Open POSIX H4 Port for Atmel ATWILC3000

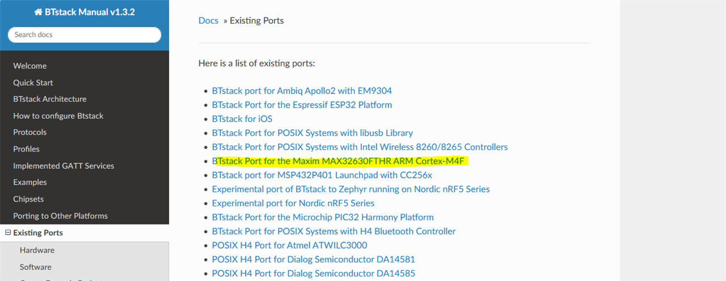(x=289, y=245)
